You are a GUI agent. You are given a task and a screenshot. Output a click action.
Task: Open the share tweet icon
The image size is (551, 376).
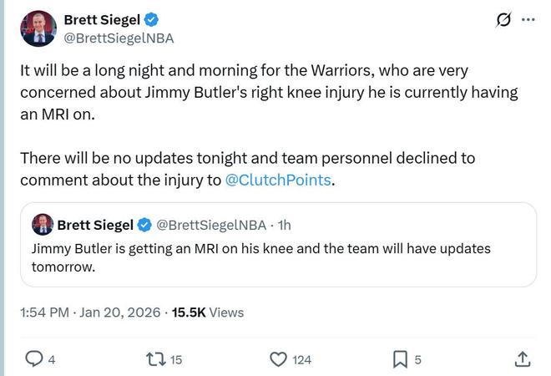[523, 359]
